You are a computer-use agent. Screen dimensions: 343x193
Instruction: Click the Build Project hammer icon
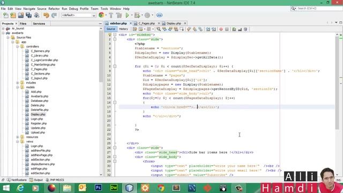coord(111,15)
